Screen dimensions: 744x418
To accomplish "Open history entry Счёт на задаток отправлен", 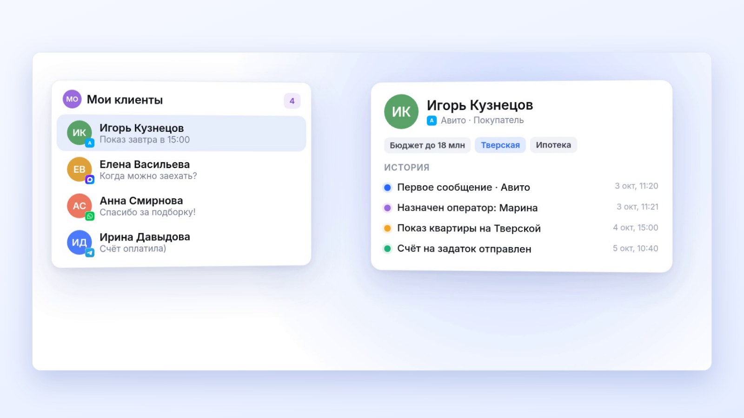I will (521, 248).
